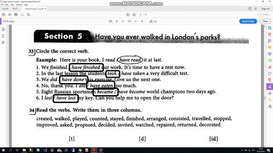Open Edit PDF tool in right pane

270,41
